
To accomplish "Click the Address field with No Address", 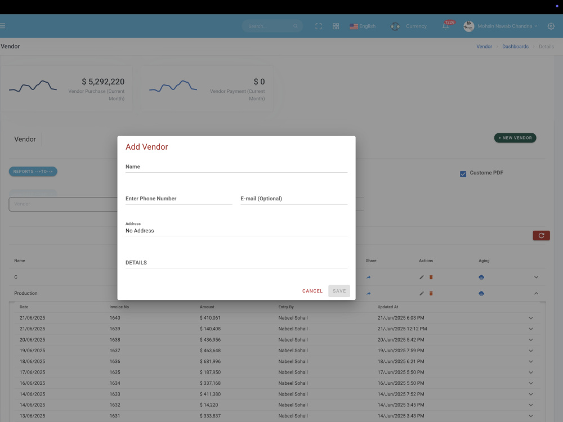I will point(236,231).
